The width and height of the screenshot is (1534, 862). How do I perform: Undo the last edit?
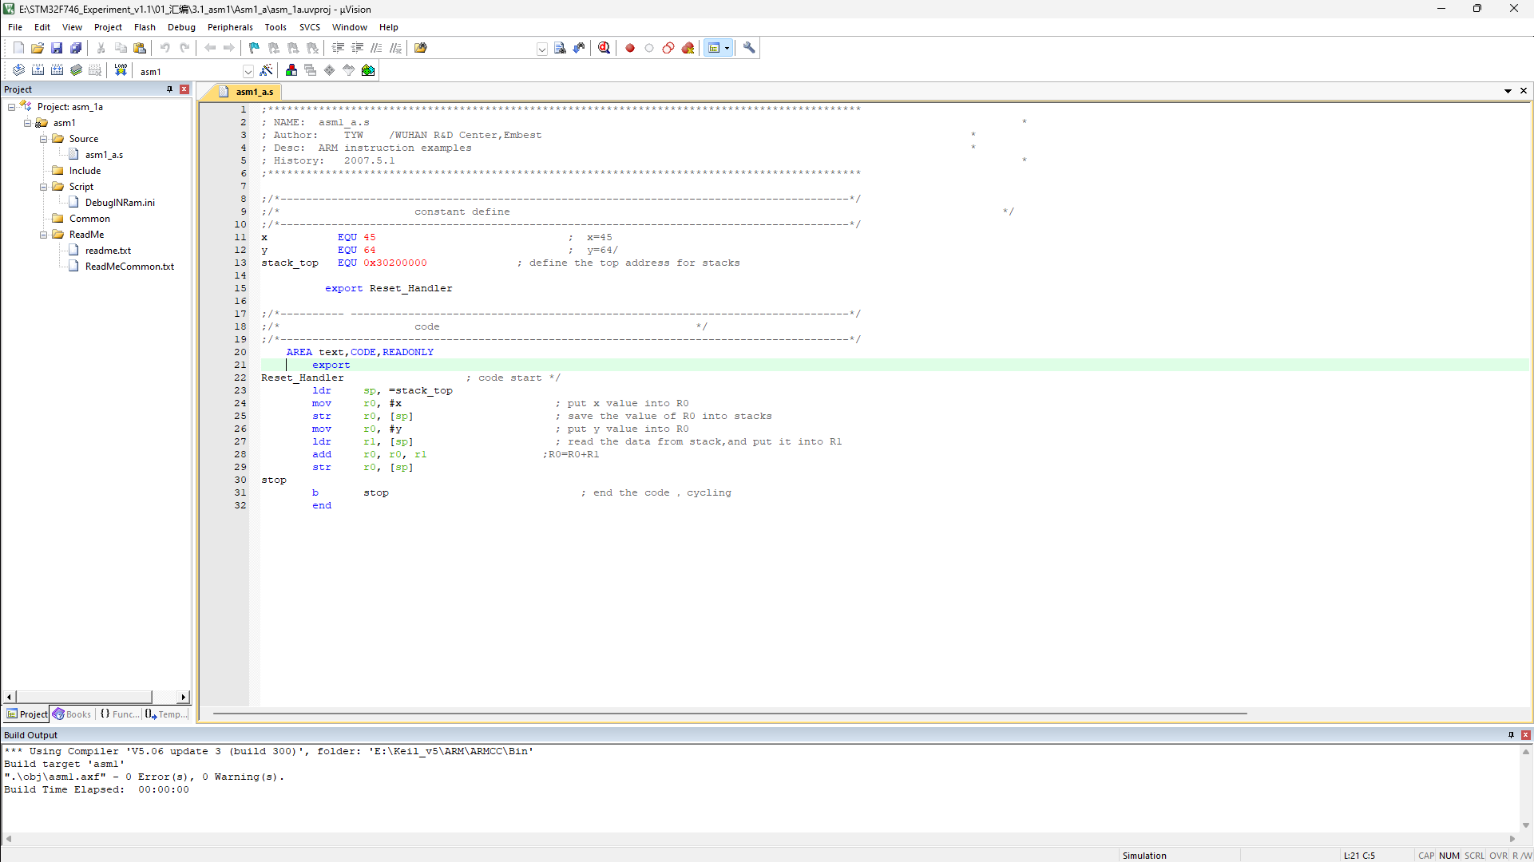point(165,48)
